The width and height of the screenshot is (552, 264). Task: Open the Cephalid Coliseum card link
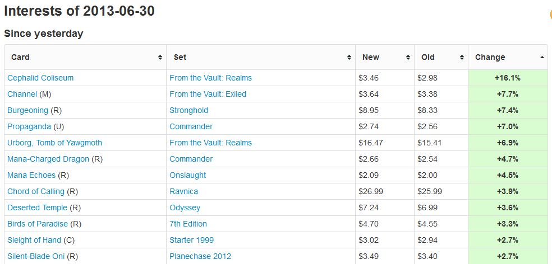(40, 78)
